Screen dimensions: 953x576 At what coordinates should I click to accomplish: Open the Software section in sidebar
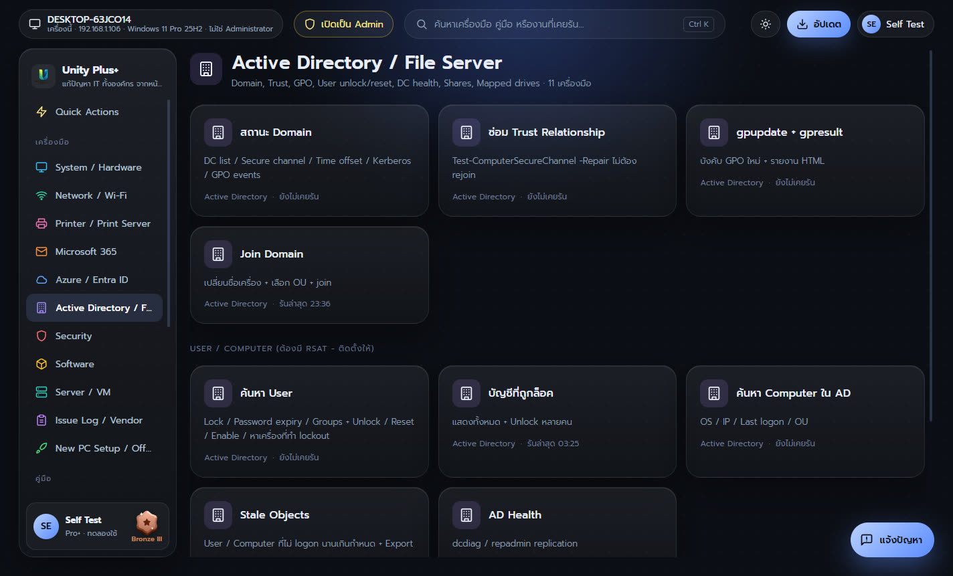[94, 364]
